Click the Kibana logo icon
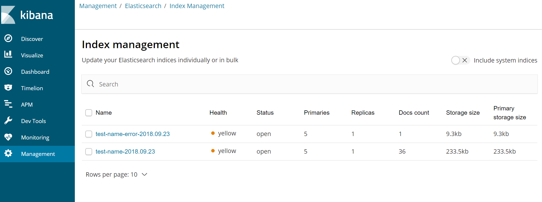The height and width of the screenshot is (202, 542). click(x=8, y=15)
